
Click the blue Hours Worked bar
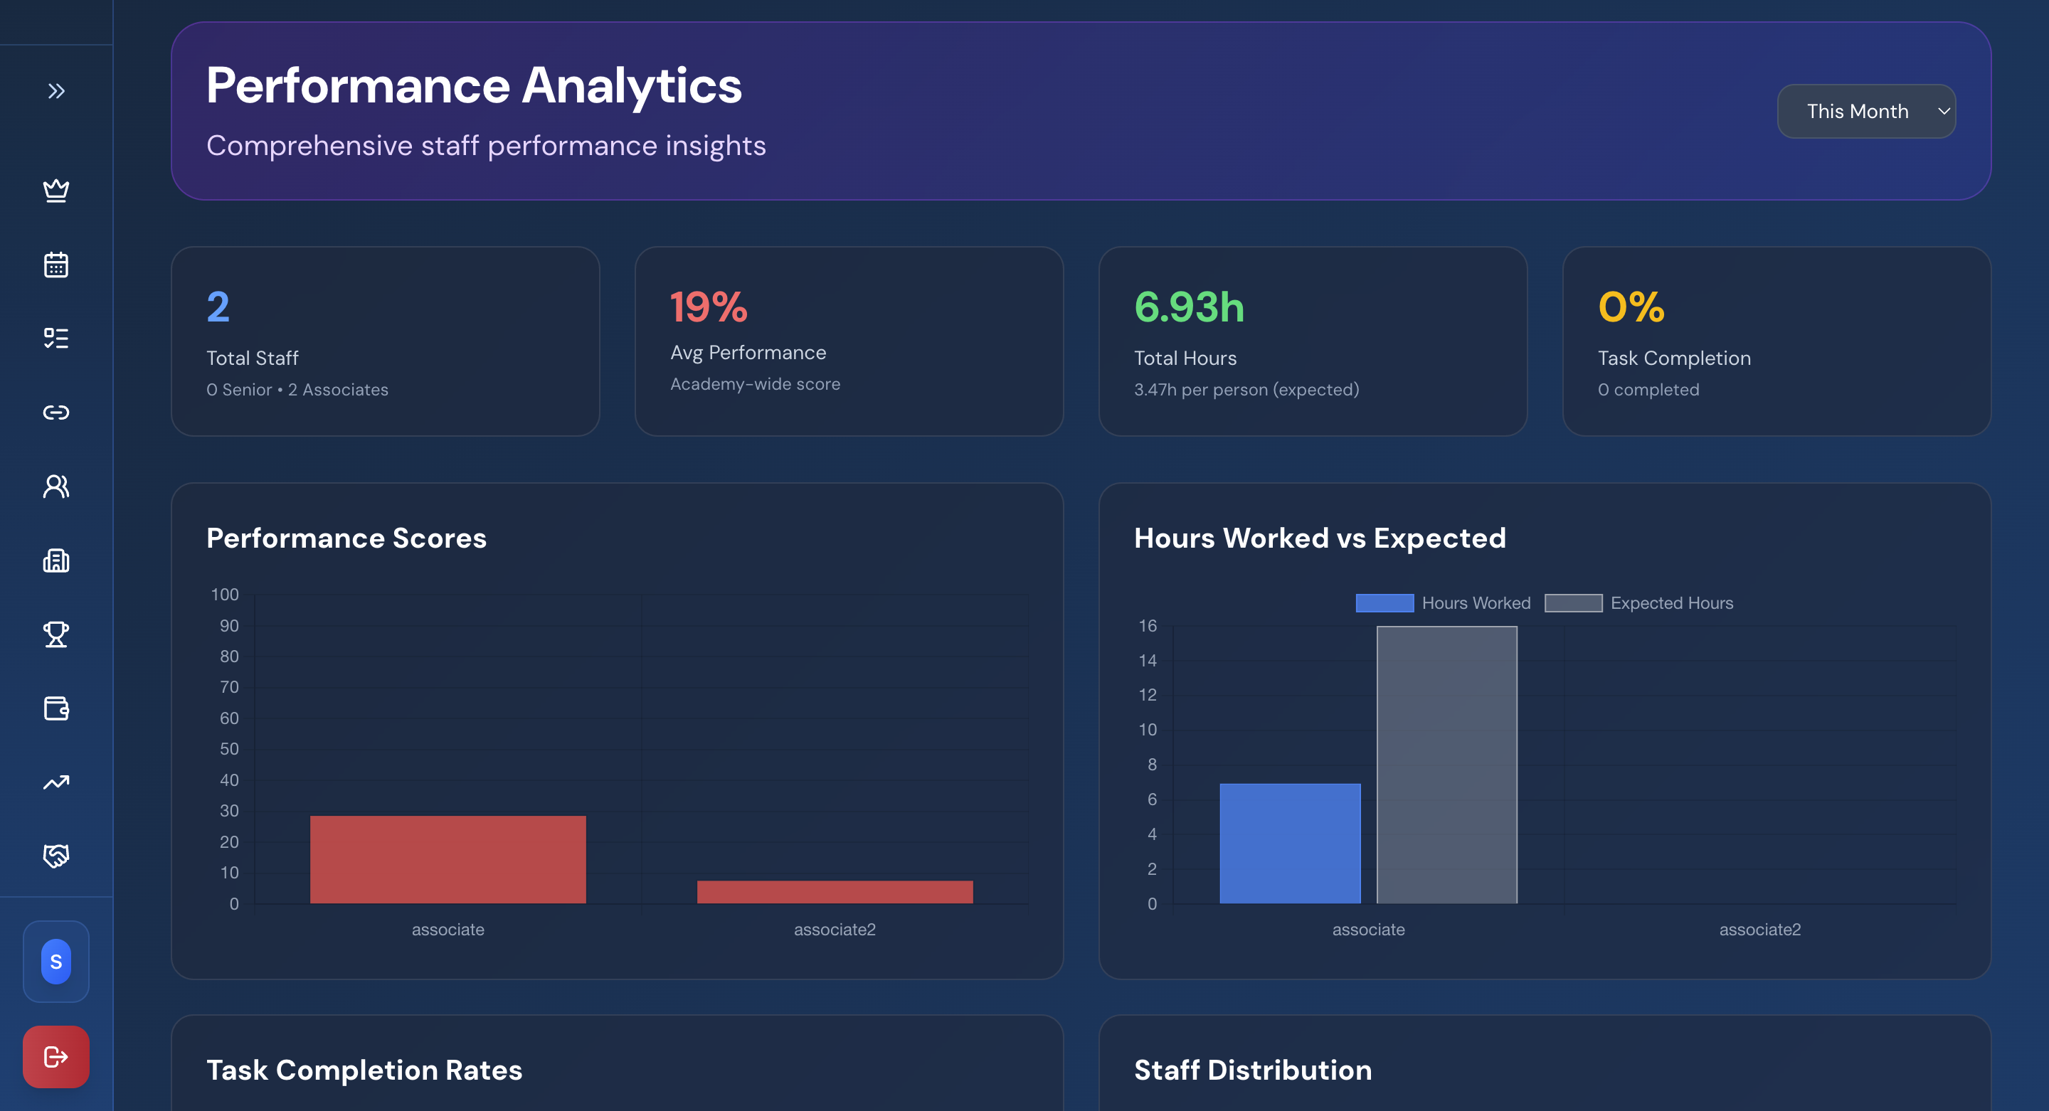click(1289, 843)
